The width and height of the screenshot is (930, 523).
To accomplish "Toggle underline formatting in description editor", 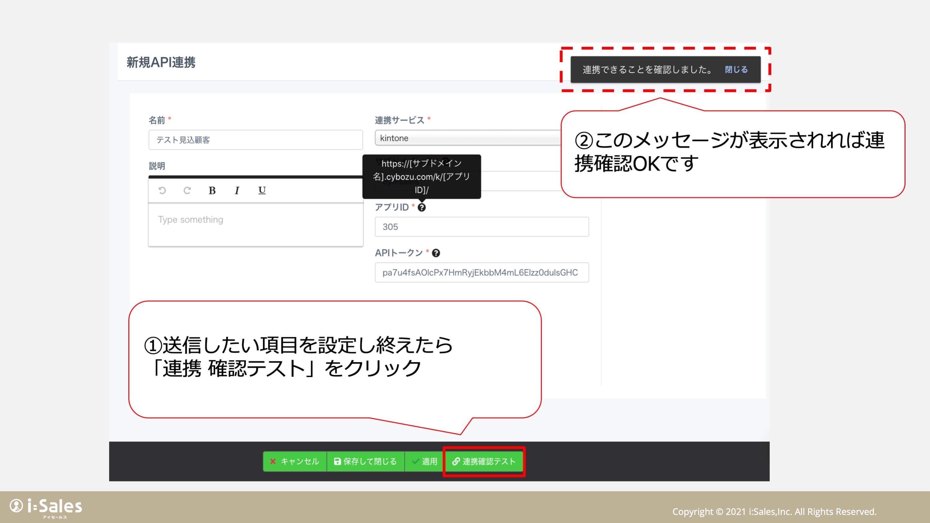I will click(262, 190).
